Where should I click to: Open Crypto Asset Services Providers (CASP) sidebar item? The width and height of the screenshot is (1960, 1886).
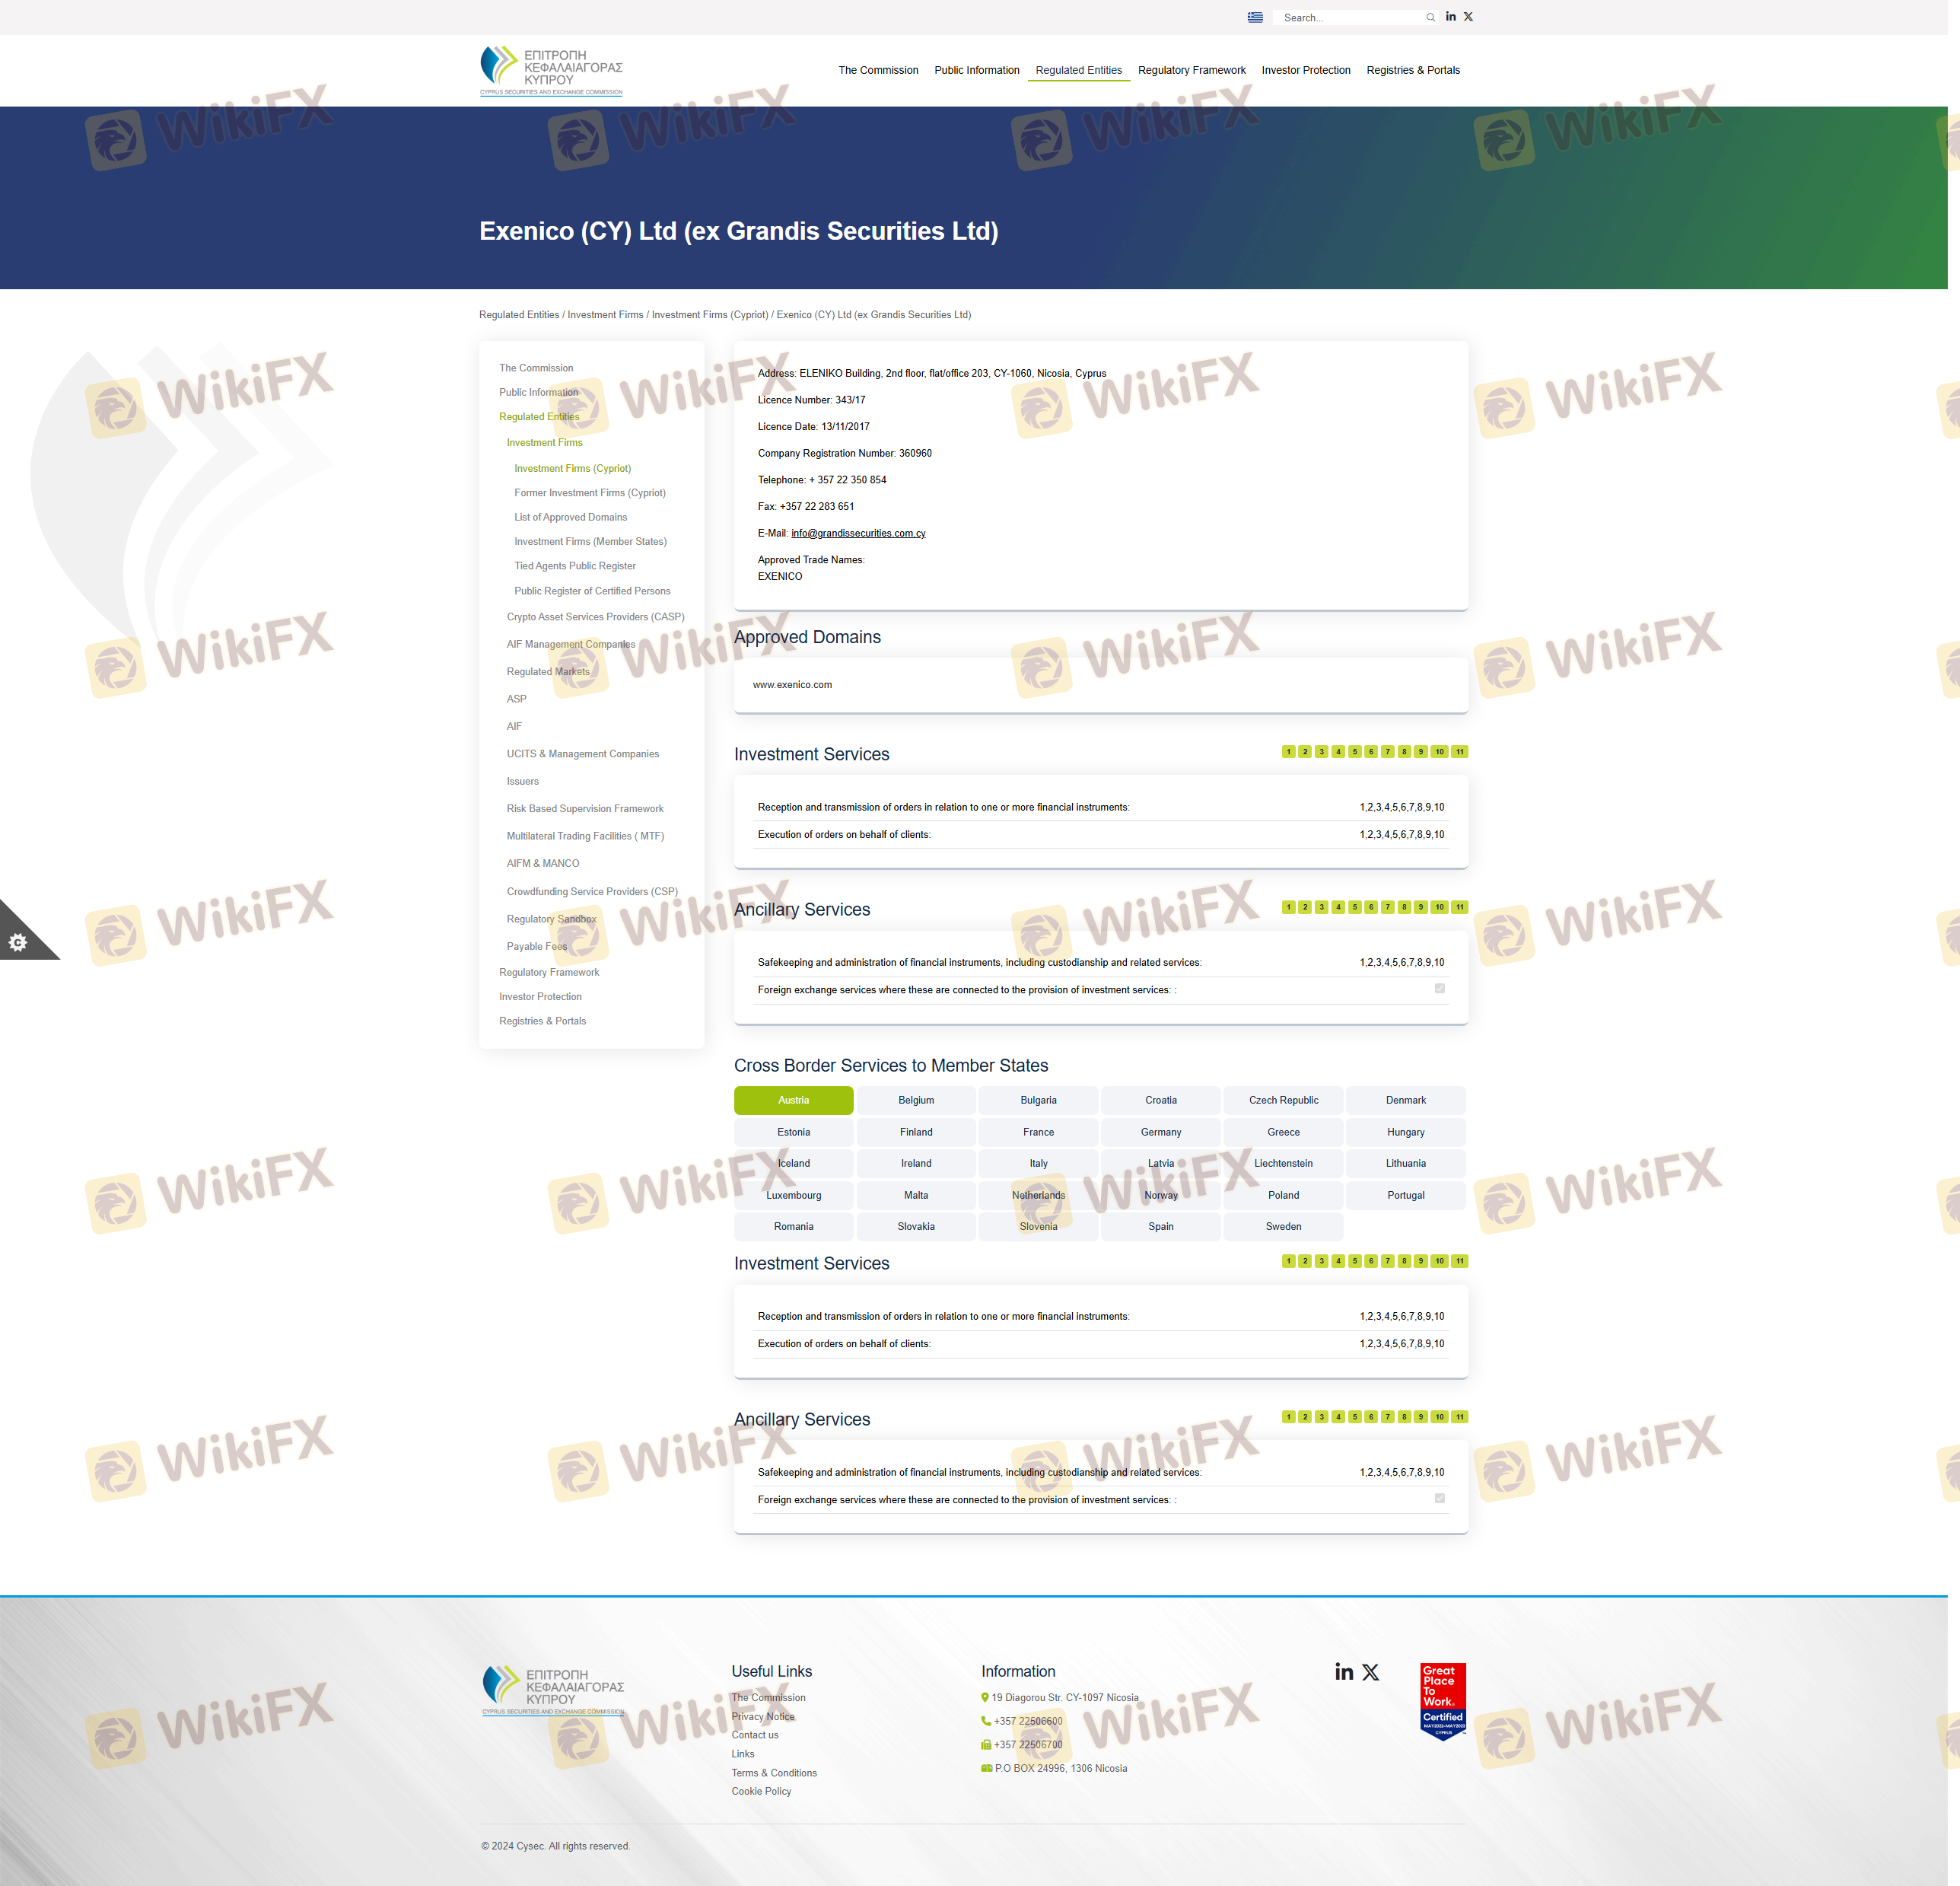[x=595, y=616]
